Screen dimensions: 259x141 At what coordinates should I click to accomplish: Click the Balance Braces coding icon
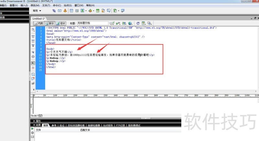click(x=33, y=57)
